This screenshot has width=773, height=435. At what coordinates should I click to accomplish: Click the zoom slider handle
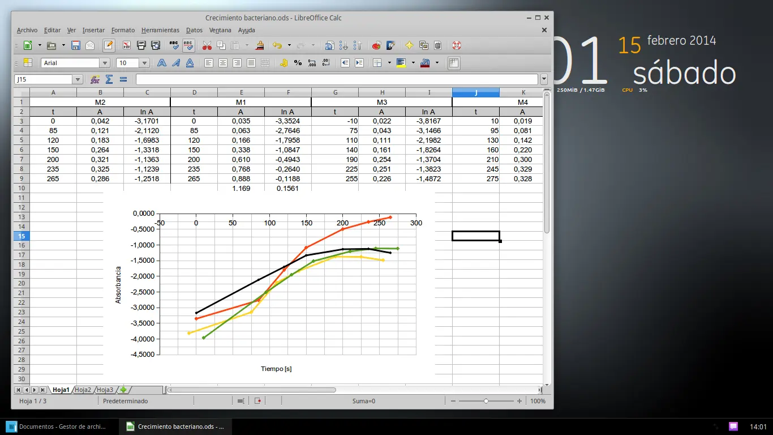(x=486, y=401)
